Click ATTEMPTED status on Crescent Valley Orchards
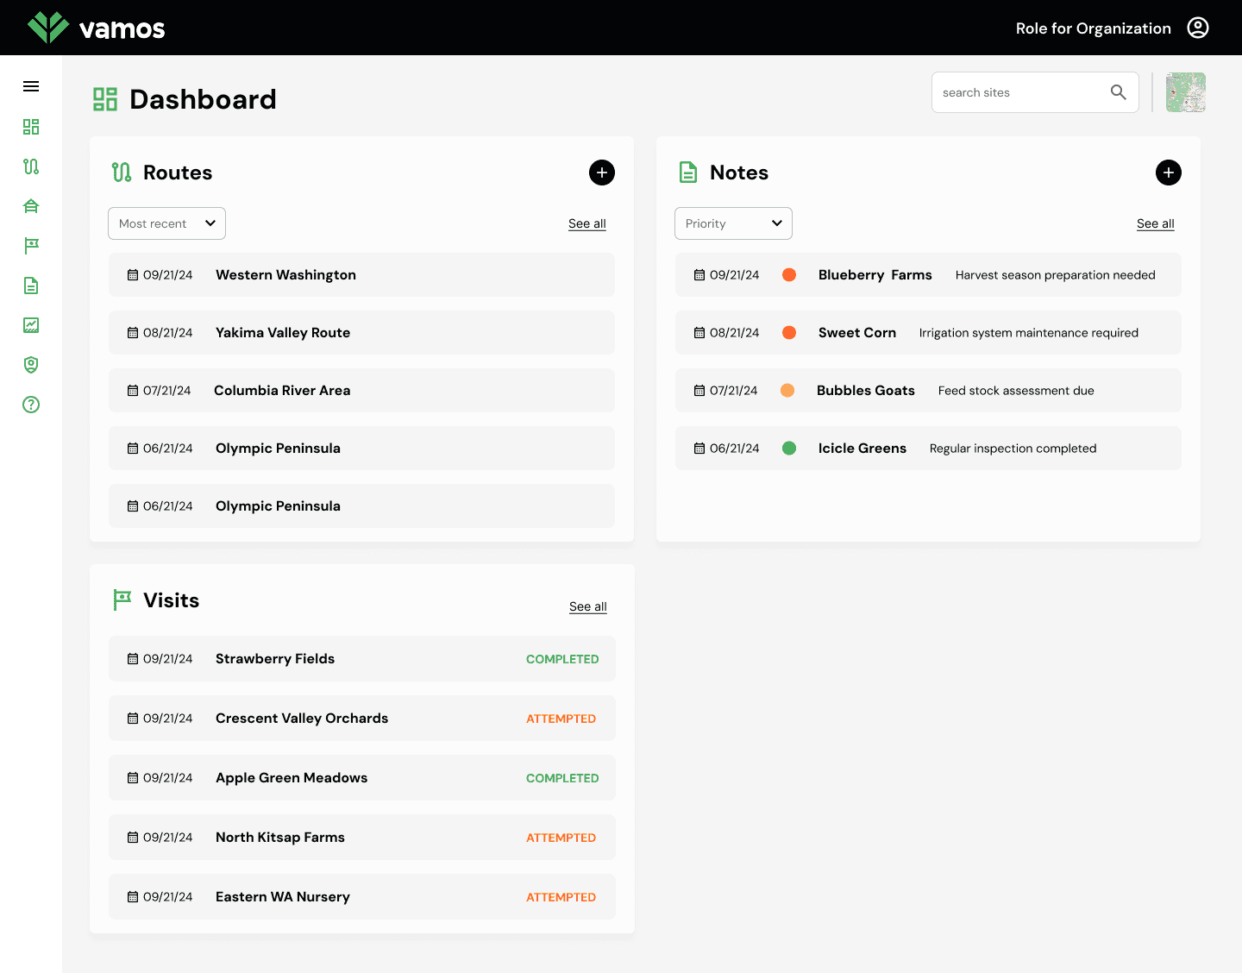The image size is (1242, 973). tap(561, 719)
